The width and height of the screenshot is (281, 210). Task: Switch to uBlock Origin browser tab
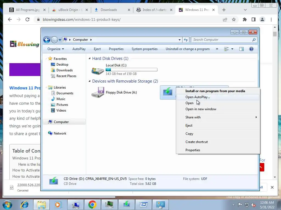[70, 10]
